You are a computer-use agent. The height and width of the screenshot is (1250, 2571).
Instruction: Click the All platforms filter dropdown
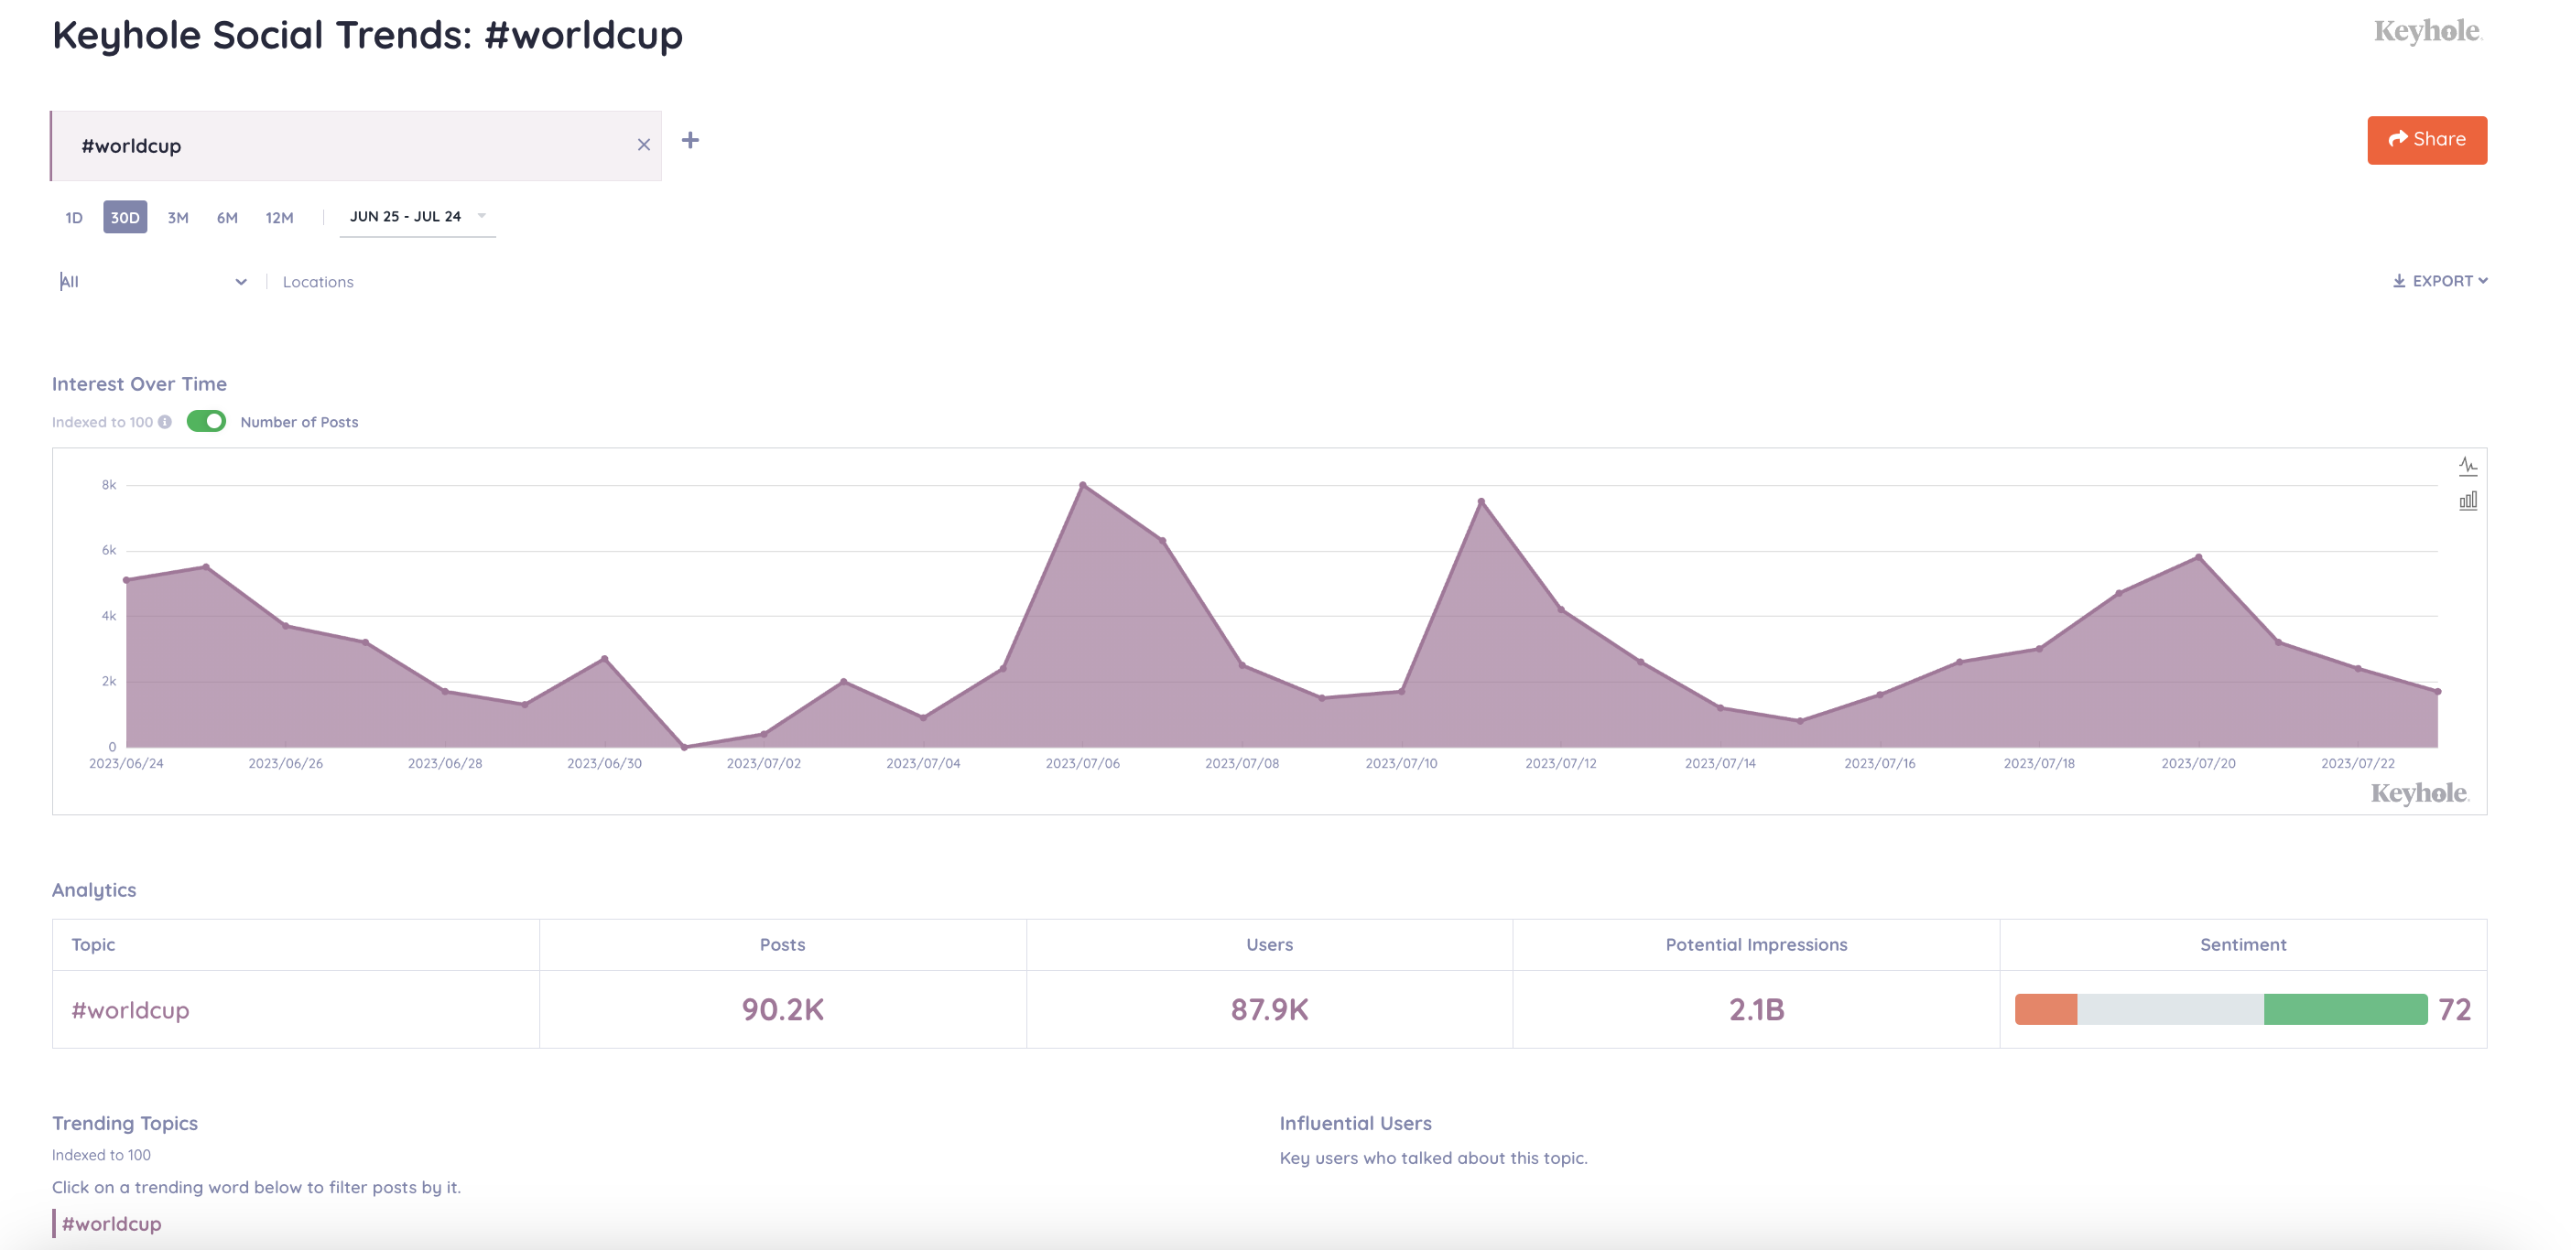pos(153,282)
